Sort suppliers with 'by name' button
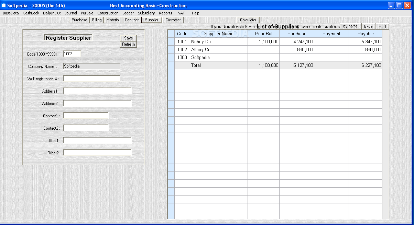 point(350,26)
